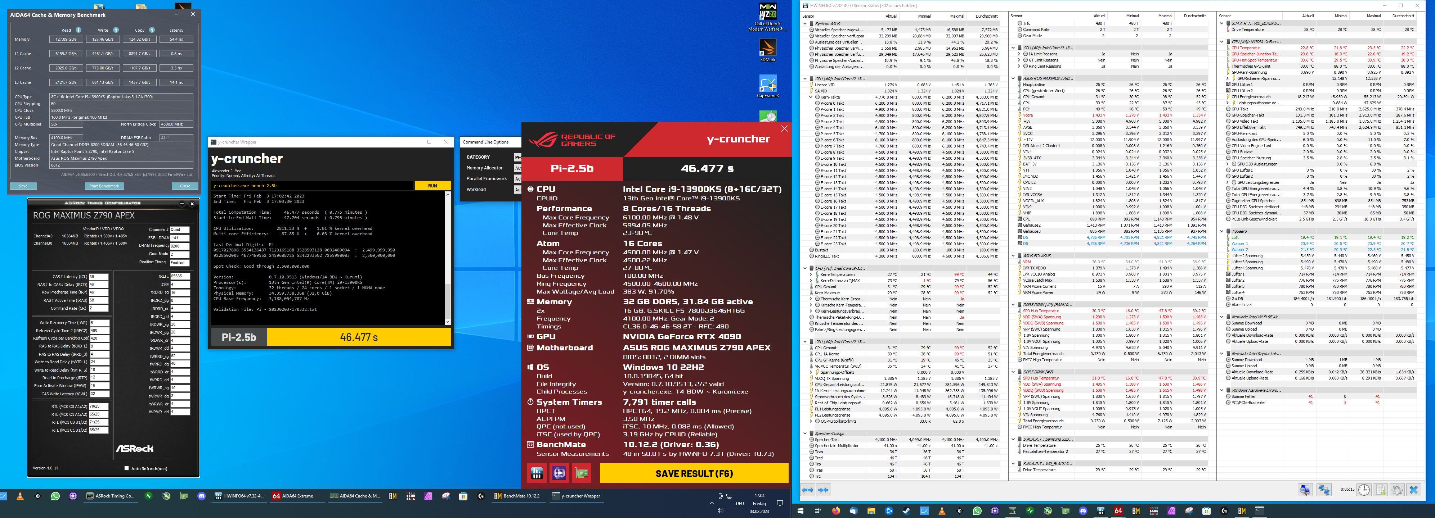Expand IA Limit Reasons row

pyautogui.click(x=1019, y=54)
